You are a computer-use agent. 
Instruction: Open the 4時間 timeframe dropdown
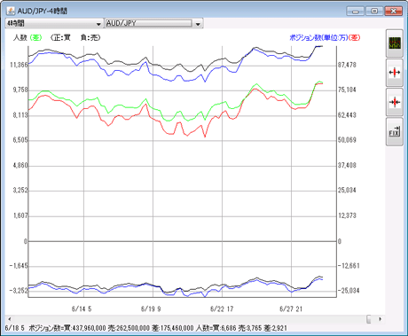tap(54, 23)
